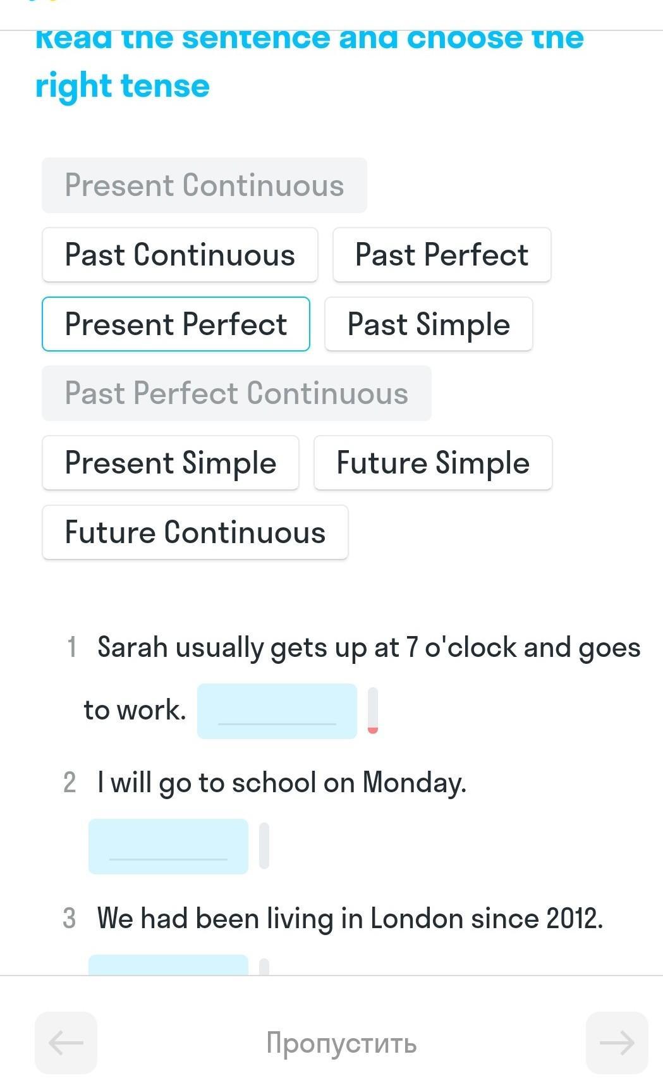
Task: Pick the highlighted Present Perfect chip
Action: click(176, 324)
